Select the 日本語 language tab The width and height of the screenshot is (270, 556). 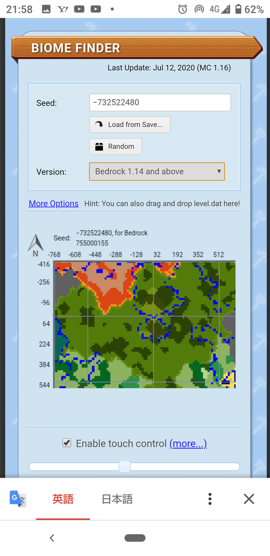pos(117,499)
